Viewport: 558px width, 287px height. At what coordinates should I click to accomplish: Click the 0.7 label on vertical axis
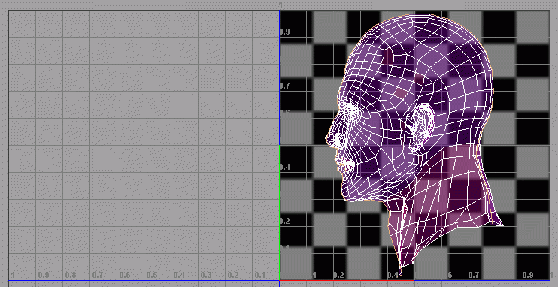pyautogui.click(x=285, y=86)
